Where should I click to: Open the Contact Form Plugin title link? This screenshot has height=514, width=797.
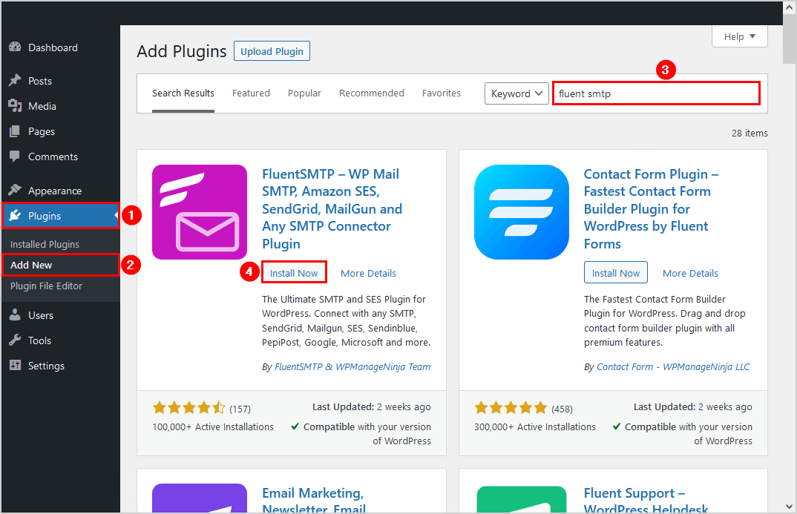[651, 208]
